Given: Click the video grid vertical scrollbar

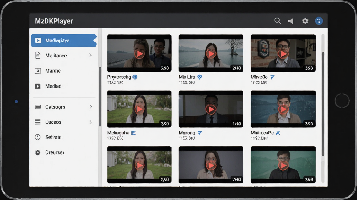Looking at the screenshot, I should [323, 104].
